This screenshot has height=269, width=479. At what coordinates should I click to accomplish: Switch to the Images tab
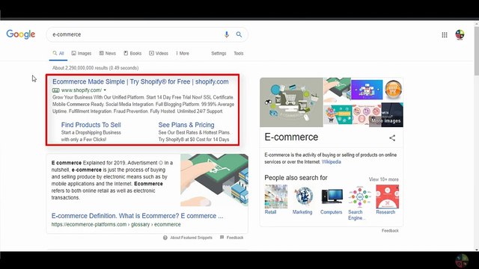82,53
